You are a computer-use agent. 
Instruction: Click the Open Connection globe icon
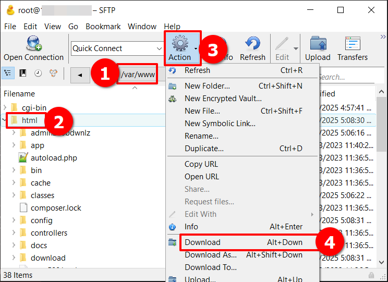click(34, 43)
